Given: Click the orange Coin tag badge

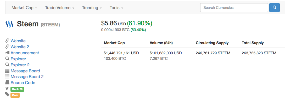Looking at the screenshot, I should 15,95.
